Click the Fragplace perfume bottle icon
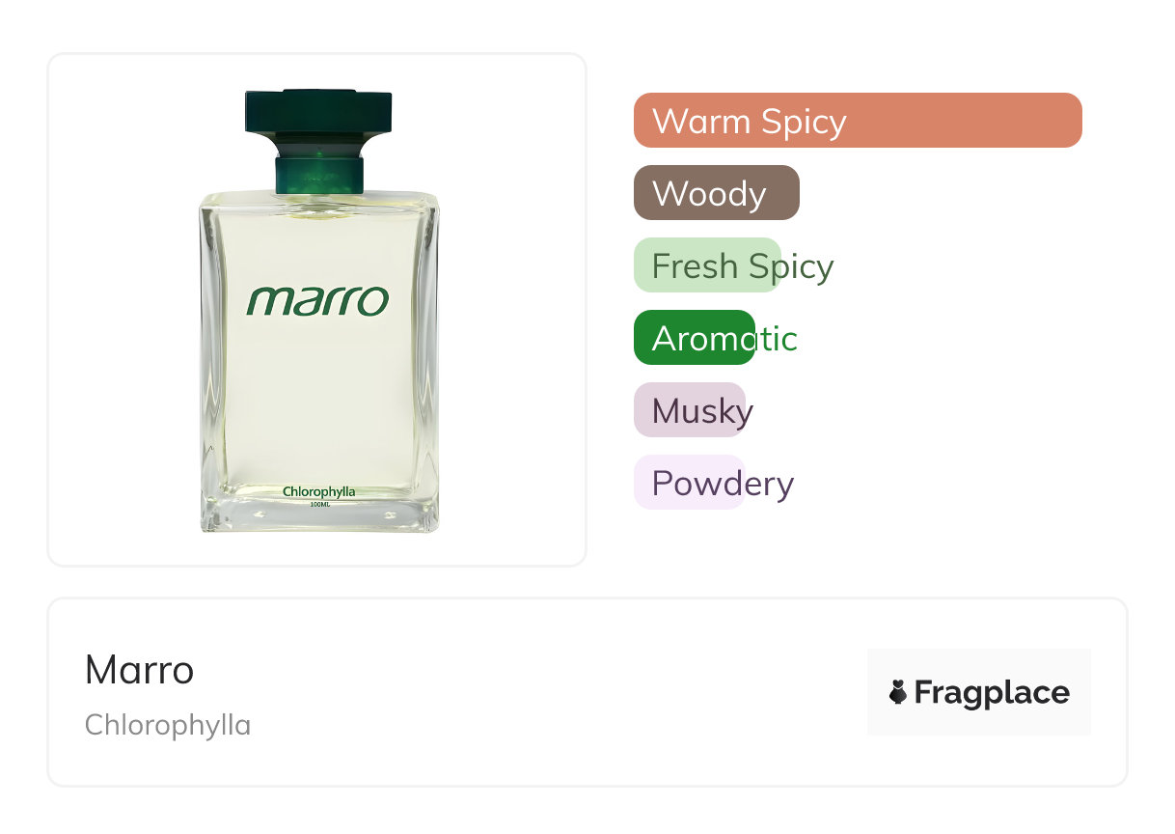The width and height of the screenshot is (1175, 834). point(898,692)
